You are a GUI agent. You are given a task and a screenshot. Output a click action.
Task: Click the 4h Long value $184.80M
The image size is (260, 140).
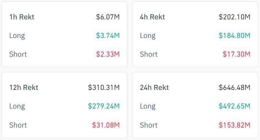(234, 35)
